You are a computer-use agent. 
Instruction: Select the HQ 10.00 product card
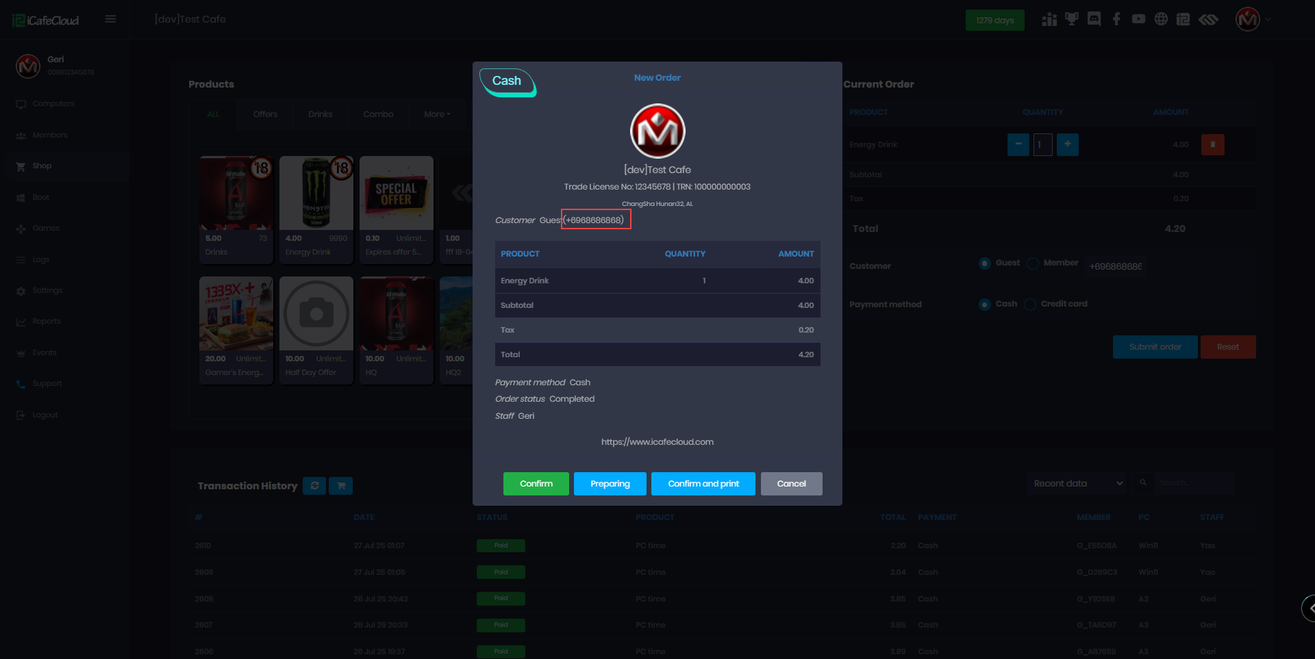(397, 331)
